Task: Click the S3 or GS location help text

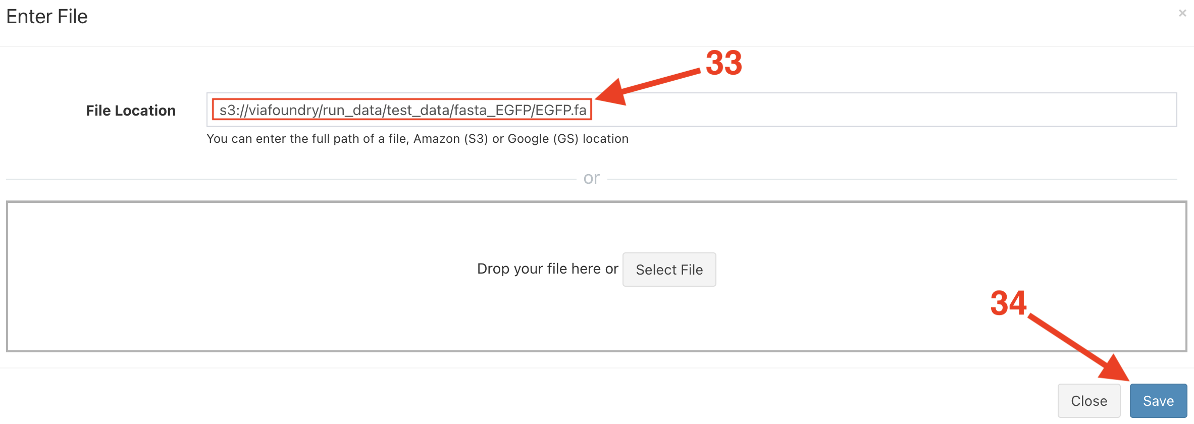Action: 418,139
